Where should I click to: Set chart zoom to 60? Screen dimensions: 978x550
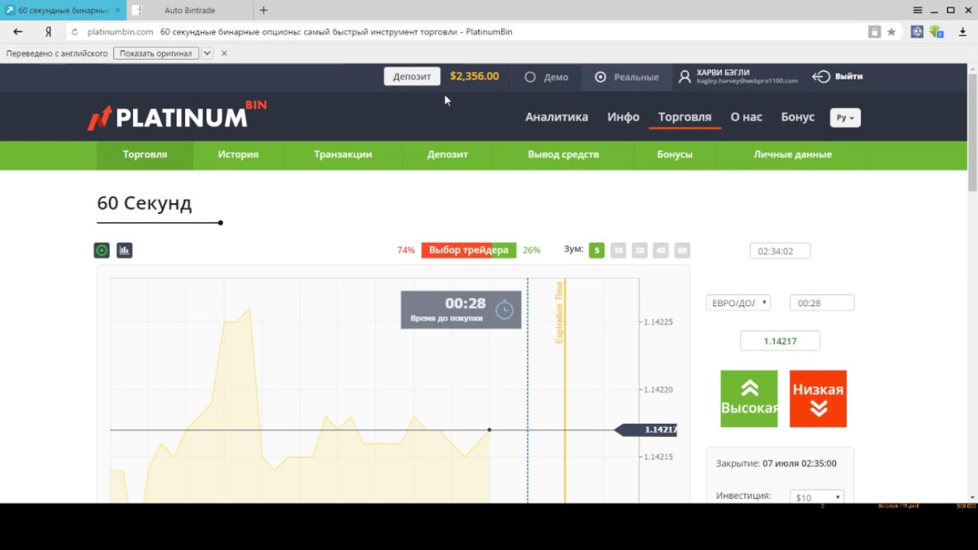682,250
